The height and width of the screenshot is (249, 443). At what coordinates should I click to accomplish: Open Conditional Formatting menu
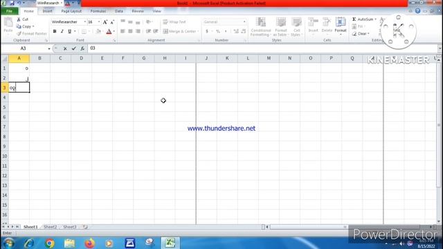(x=261, y=27)
